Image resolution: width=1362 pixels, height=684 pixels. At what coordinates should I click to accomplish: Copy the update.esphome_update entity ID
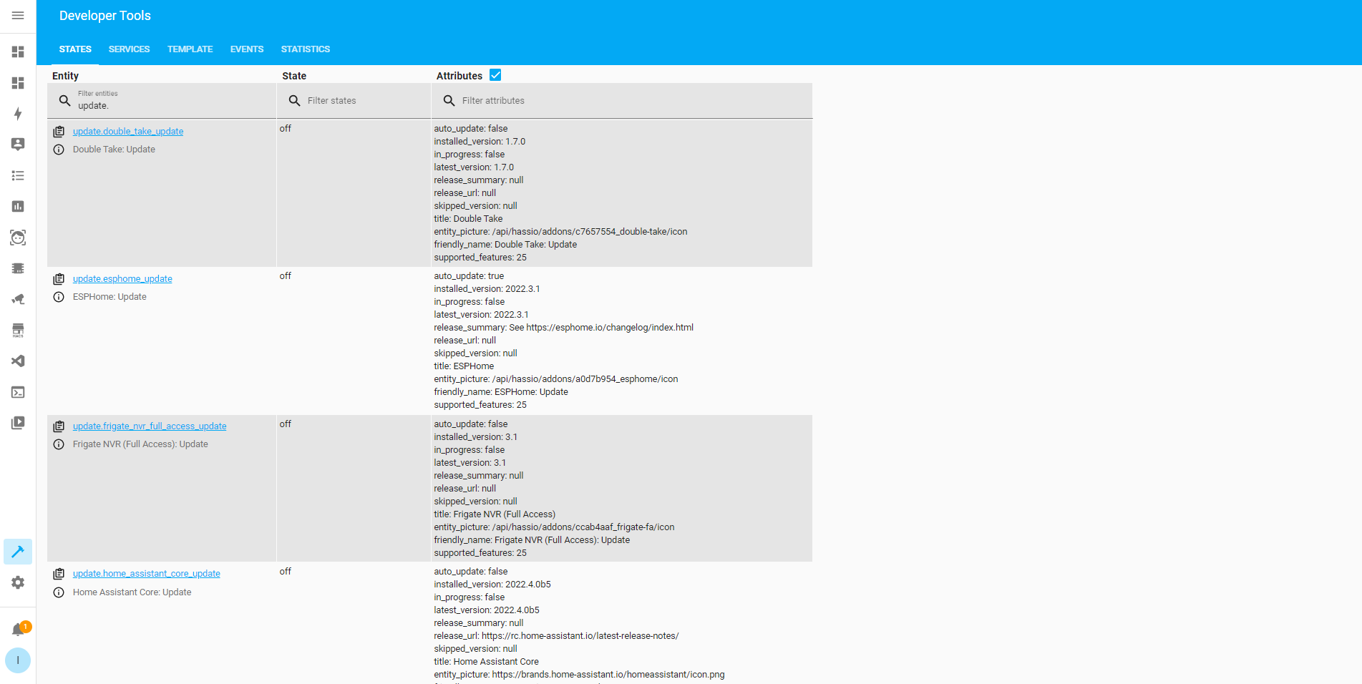point(59,279)
